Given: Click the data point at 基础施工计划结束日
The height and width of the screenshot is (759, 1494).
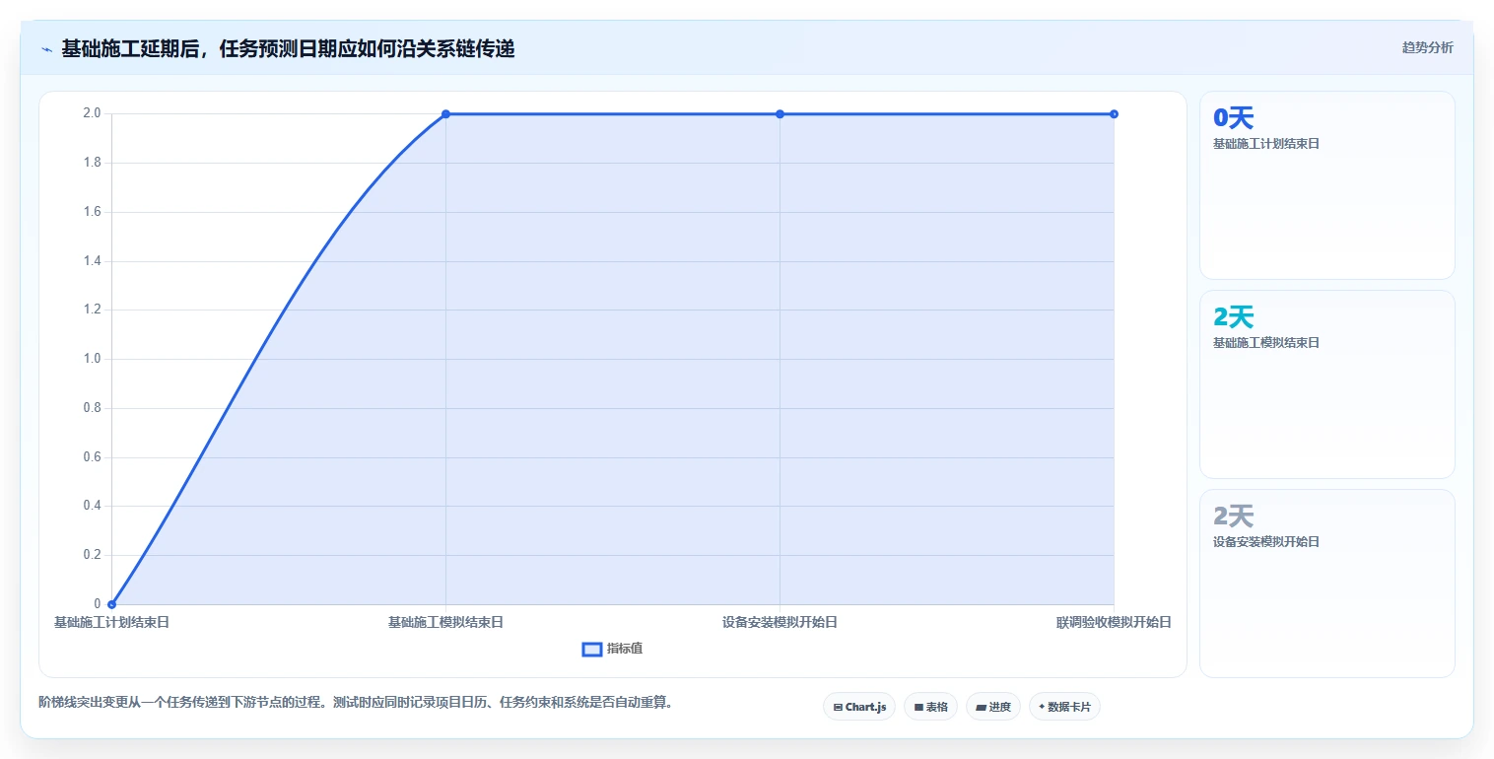Looking at the screenshot, I should [x=111, y=604].
